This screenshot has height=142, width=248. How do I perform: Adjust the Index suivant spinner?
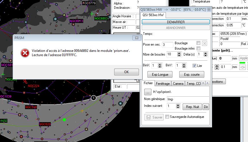point(178,106)
